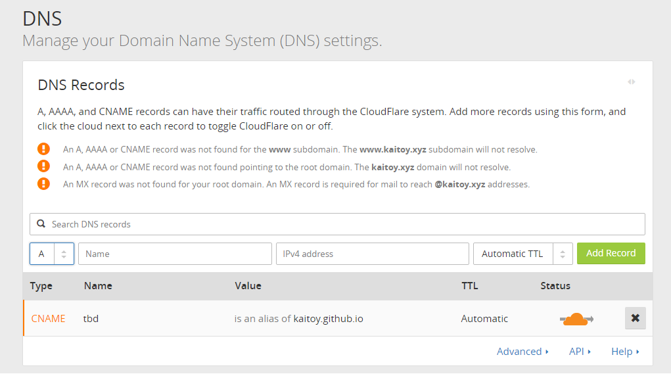Click the root domain warning icon
671x374 pixels.
[x=43, y=166]
